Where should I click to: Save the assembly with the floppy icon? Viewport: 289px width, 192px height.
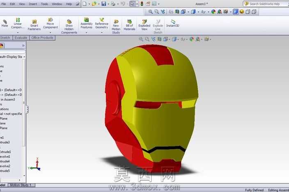(x=104, y=4)
